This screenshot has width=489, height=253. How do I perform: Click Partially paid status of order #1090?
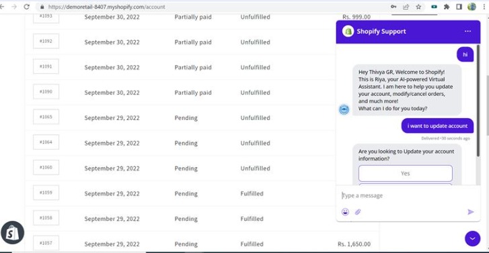193,93
